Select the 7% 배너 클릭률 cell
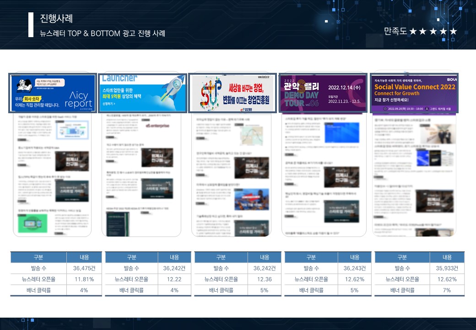476x330 pixels. (447, 290)
